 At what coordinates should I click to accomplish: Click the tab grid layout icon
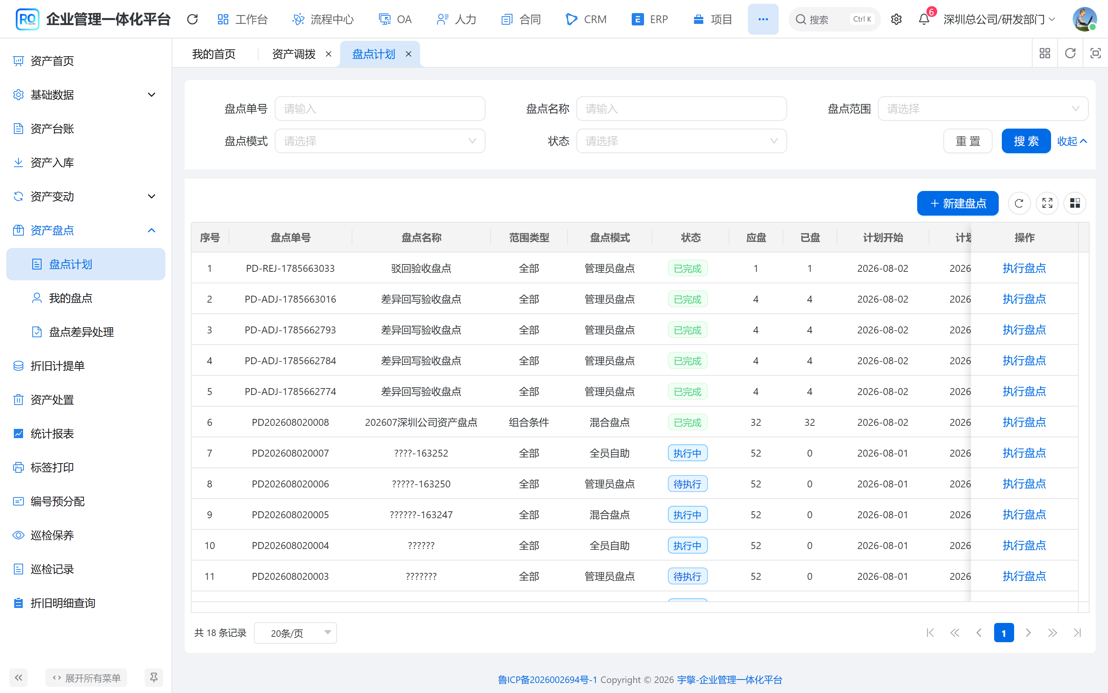(1045, 54)
